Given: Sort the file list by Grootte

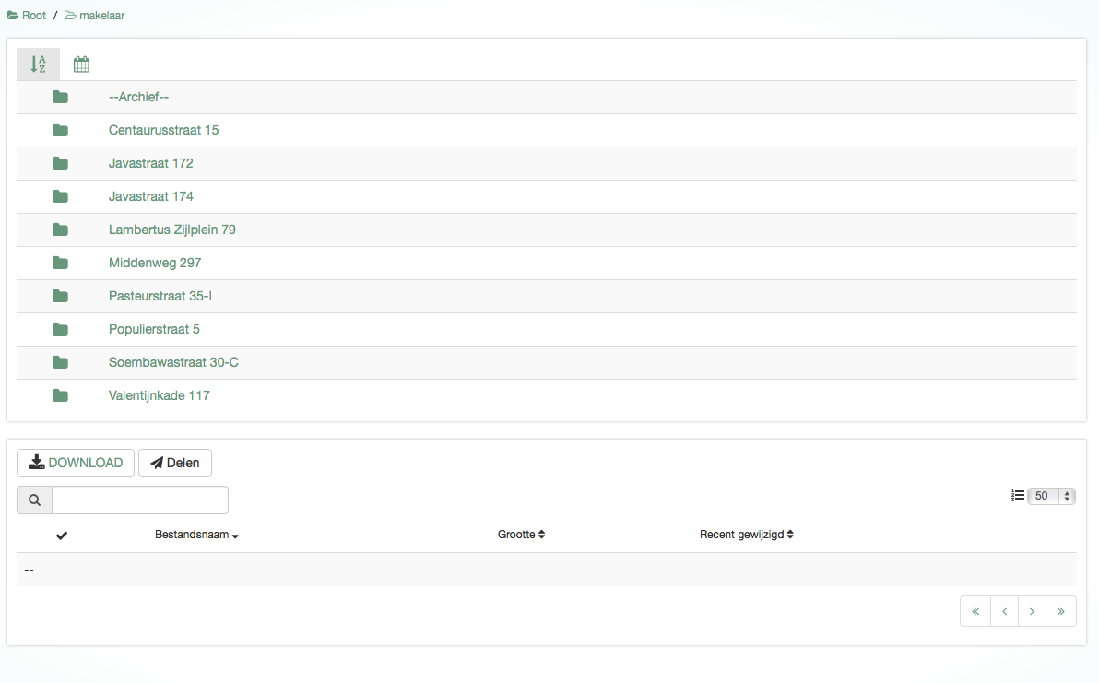Looking at the screenshot, I should coord(521,535).
